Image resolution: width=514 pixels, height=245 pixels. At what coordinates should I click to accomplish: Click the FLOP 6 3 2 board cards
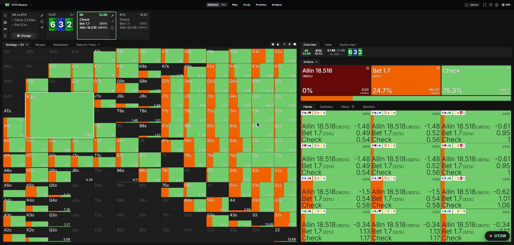[x=61, y=25]
